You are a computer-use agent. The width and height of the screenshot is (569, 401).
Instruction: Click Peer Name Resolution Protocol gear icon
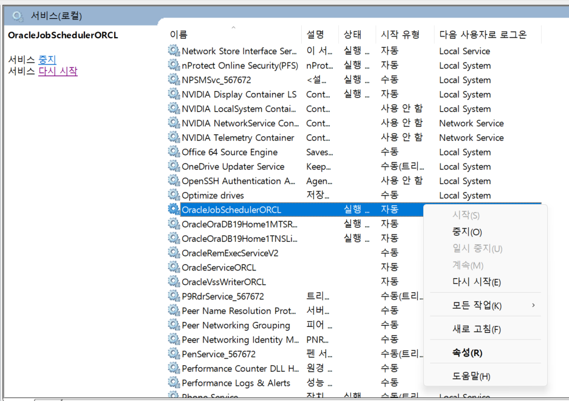pos(174,310)
